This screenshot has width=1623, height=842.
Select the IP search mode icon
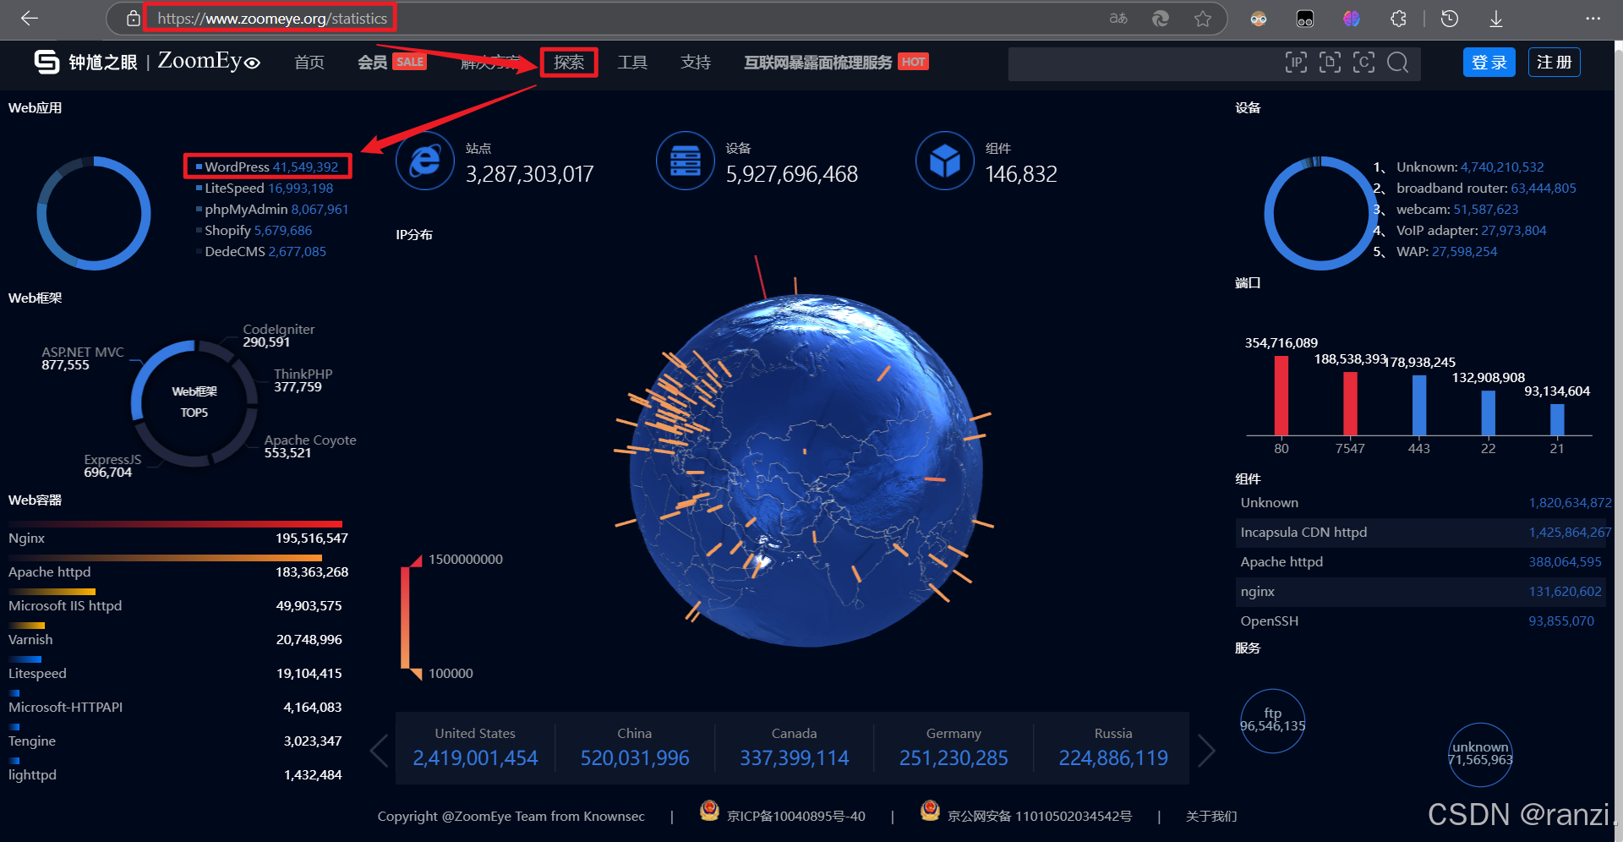point(1296,62)
